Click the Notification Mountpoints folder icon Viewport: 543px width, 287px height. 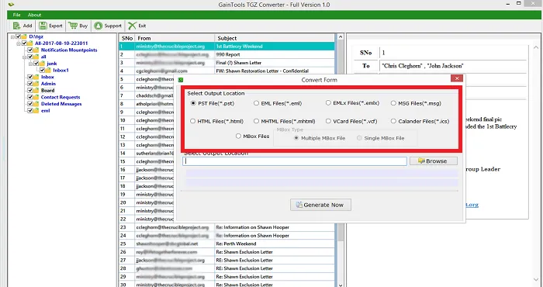coord(36,50)
